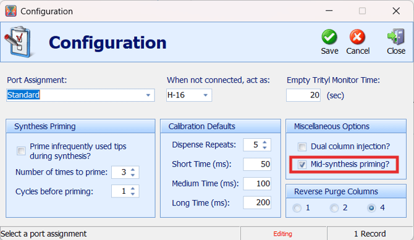
Task: Minimize the Configuration window
Action: pyautogui.click(x=329, y=11)
